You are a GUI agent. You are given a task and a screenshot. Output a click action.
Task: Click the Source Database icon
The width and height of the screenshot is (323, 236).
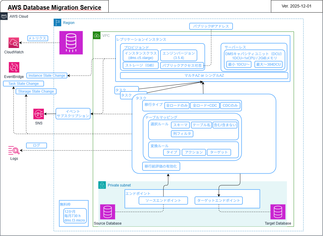pos(107,212)
